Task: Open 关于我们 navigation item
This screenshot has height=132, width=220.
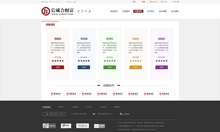Action: coord(150,11)
